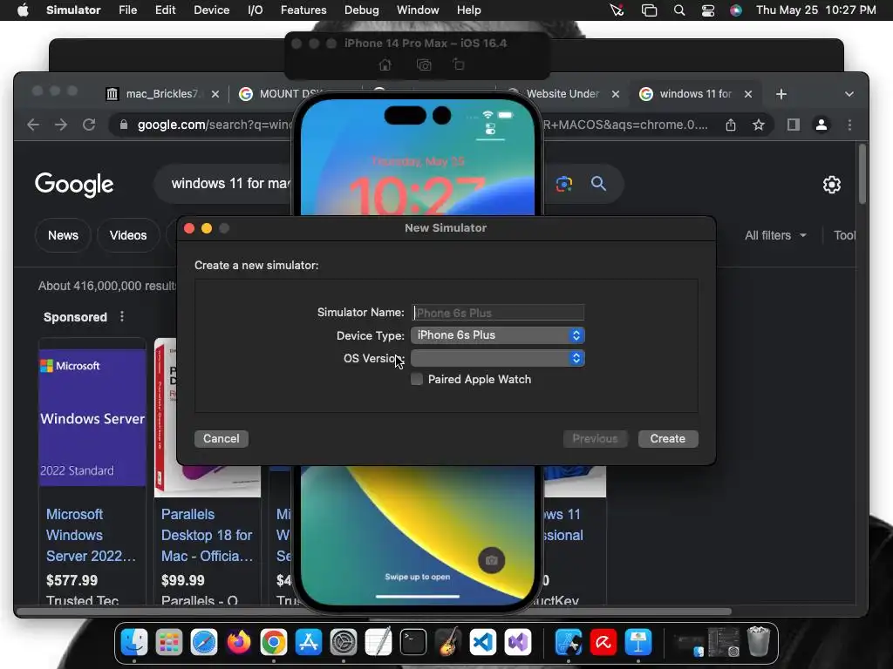Image resolution: width=893 pixels, height=669 pixels.
Task: Open the Trash in the Dock
Action: [758, 642]
